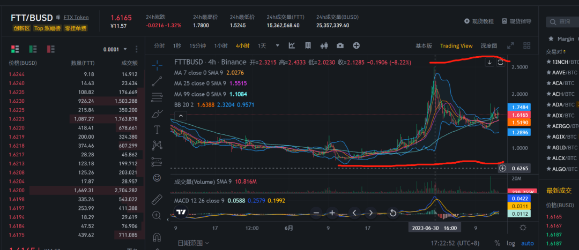Open order book more options menu
This screenshot has width=579, height=250.
pos(137,49)
